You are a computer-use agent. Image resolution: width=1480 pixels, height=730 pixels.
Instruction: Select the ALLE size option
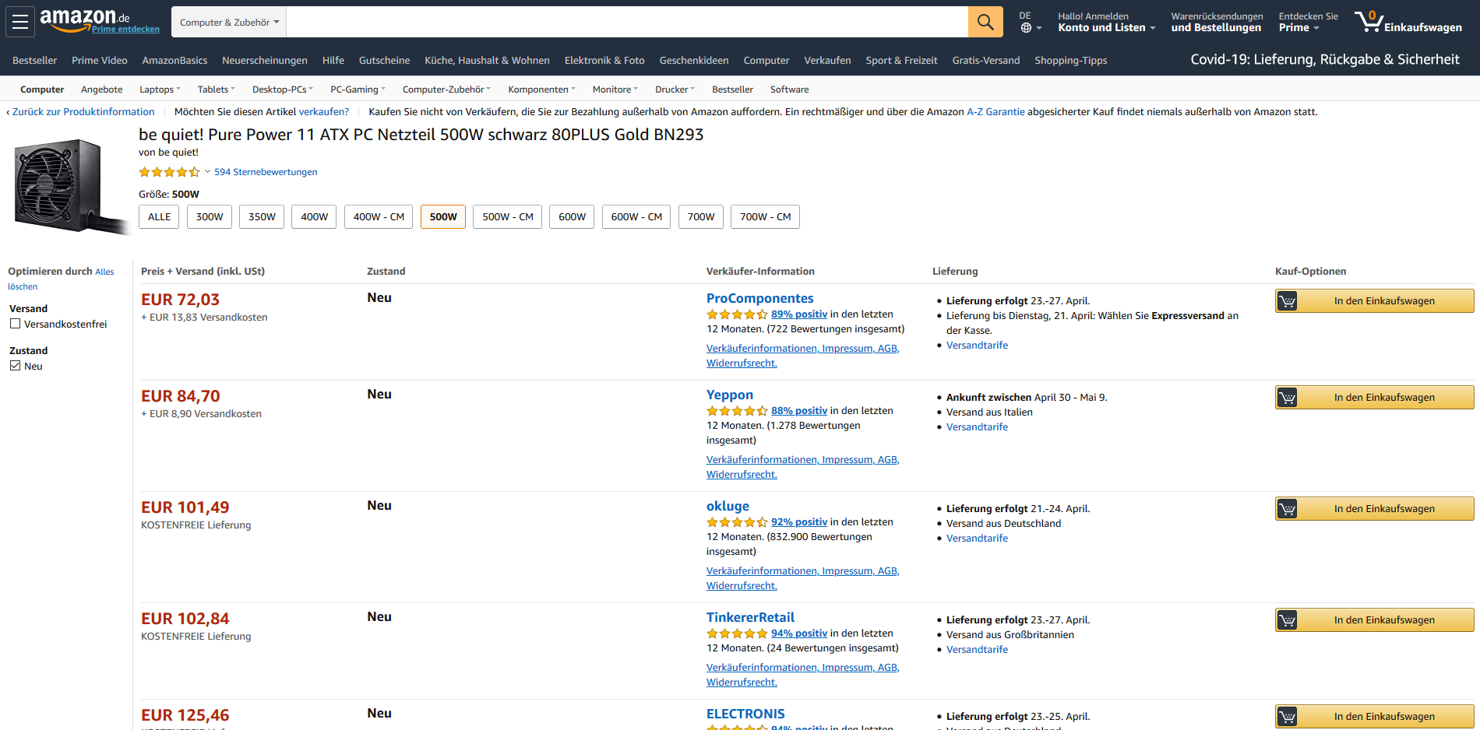click(159, 217)
